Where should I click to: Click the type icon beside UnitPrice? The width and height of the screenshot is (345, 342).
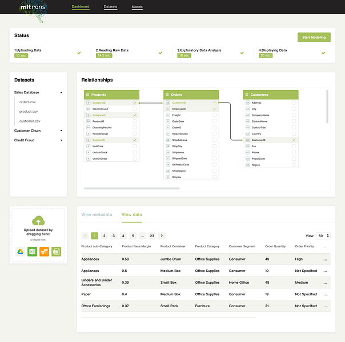pos(88,146)
